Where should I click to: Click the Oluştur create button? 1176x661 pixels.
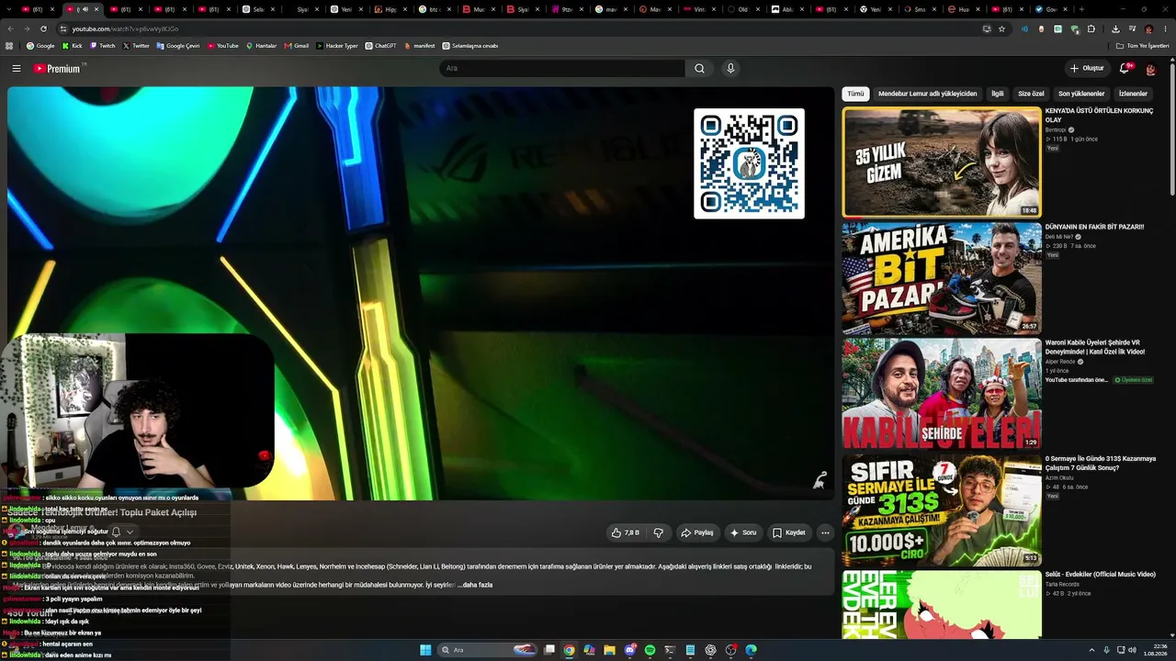click(1086, 68)
